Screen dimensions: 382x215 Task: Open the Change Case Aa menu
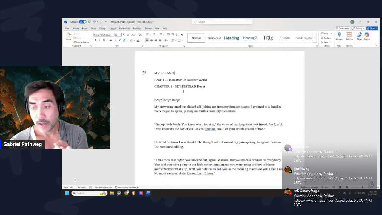click(134, 35)
